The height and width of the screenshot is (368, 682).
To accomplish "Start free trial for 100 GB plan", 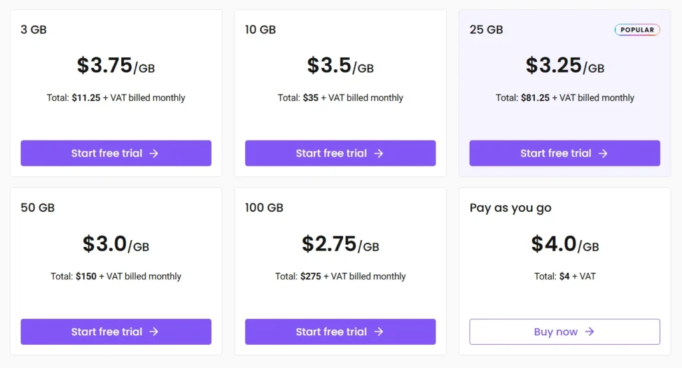I will point(340,331).
